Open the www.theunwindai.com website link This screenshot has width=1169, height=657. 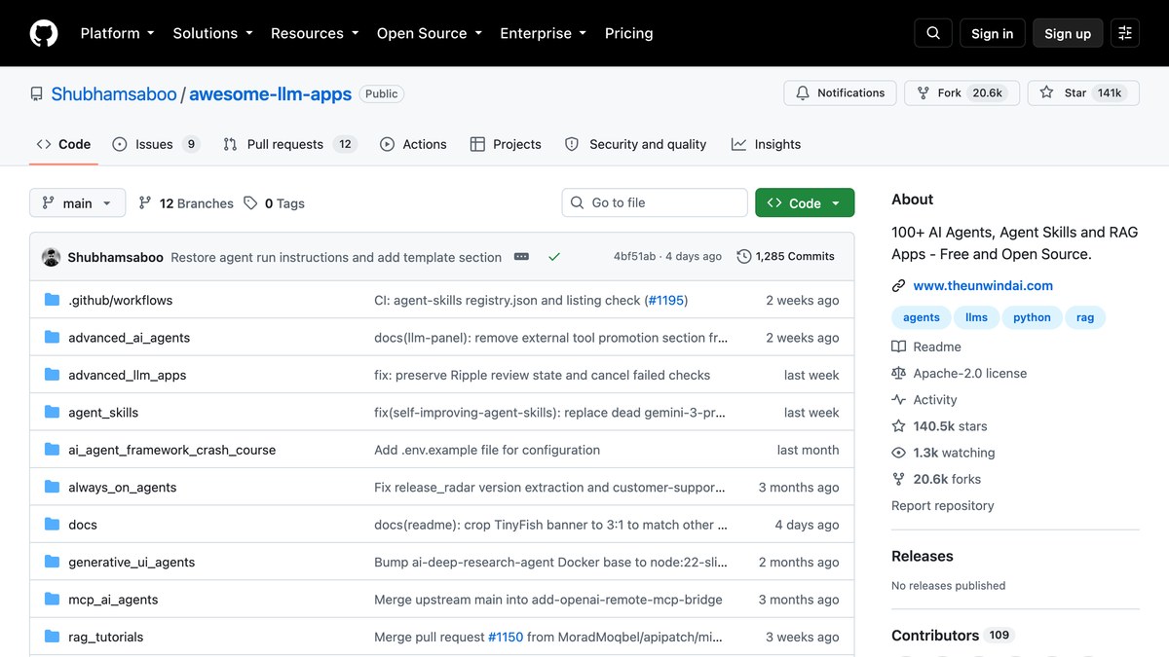983,286
